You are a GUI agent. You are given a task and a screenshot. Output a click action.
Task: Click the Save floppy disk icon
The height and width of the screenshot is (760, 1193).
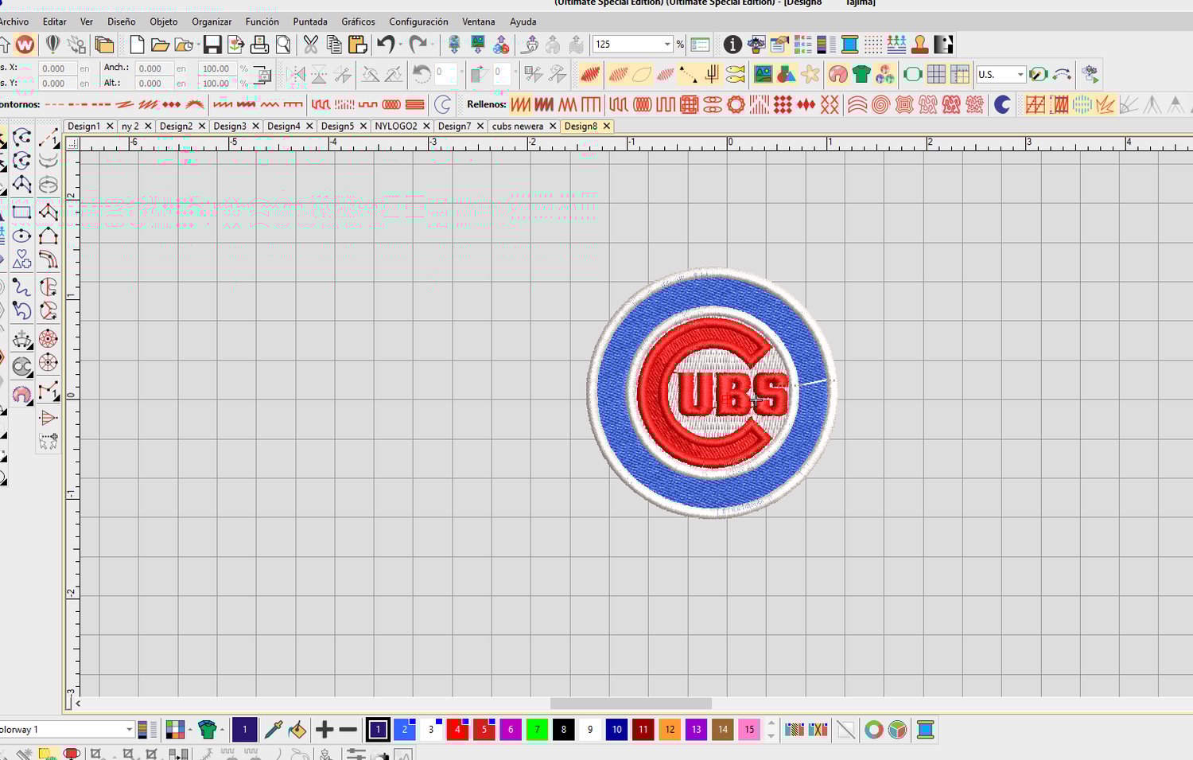pos(212,45)
